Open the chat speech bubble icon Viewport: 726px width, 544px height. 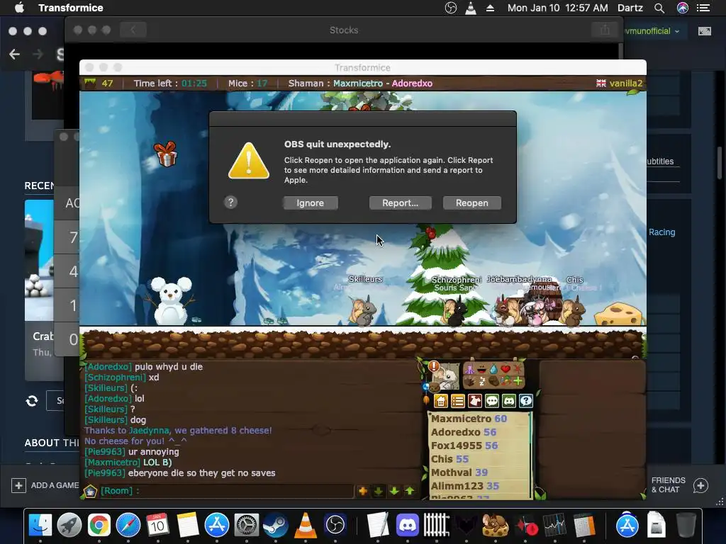(x=492, y=401)
